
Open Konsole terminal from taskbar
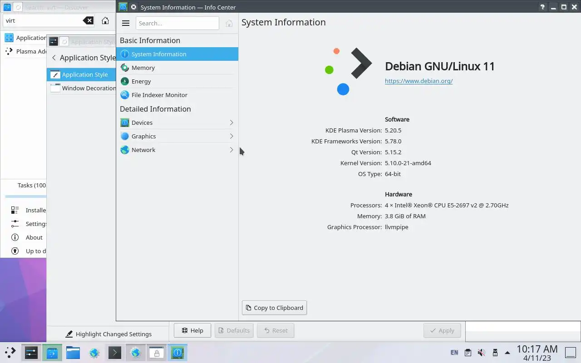coord(115,353)
